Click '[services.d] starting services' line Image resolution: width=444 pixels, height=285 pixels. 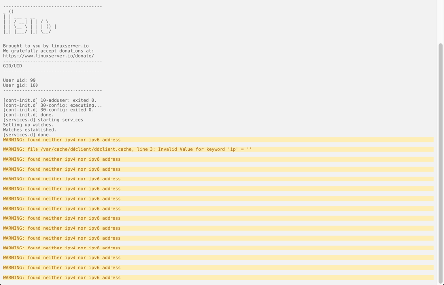pos(43,120)
